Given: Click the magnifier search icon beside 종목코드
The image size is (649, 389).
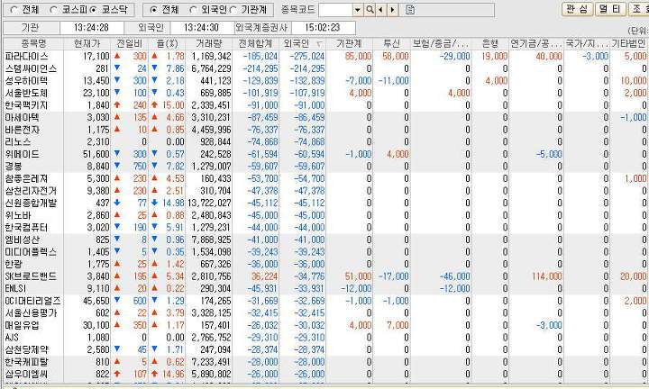Looking at the screenshot, I should (370, 10).
